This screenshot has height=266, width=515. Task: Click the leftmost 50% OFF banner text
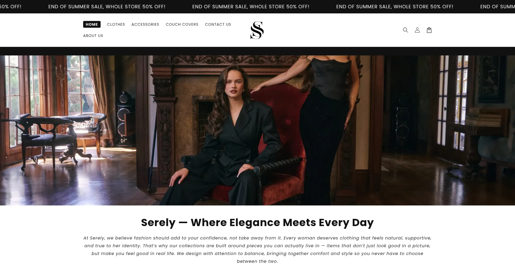click(10, 7)
